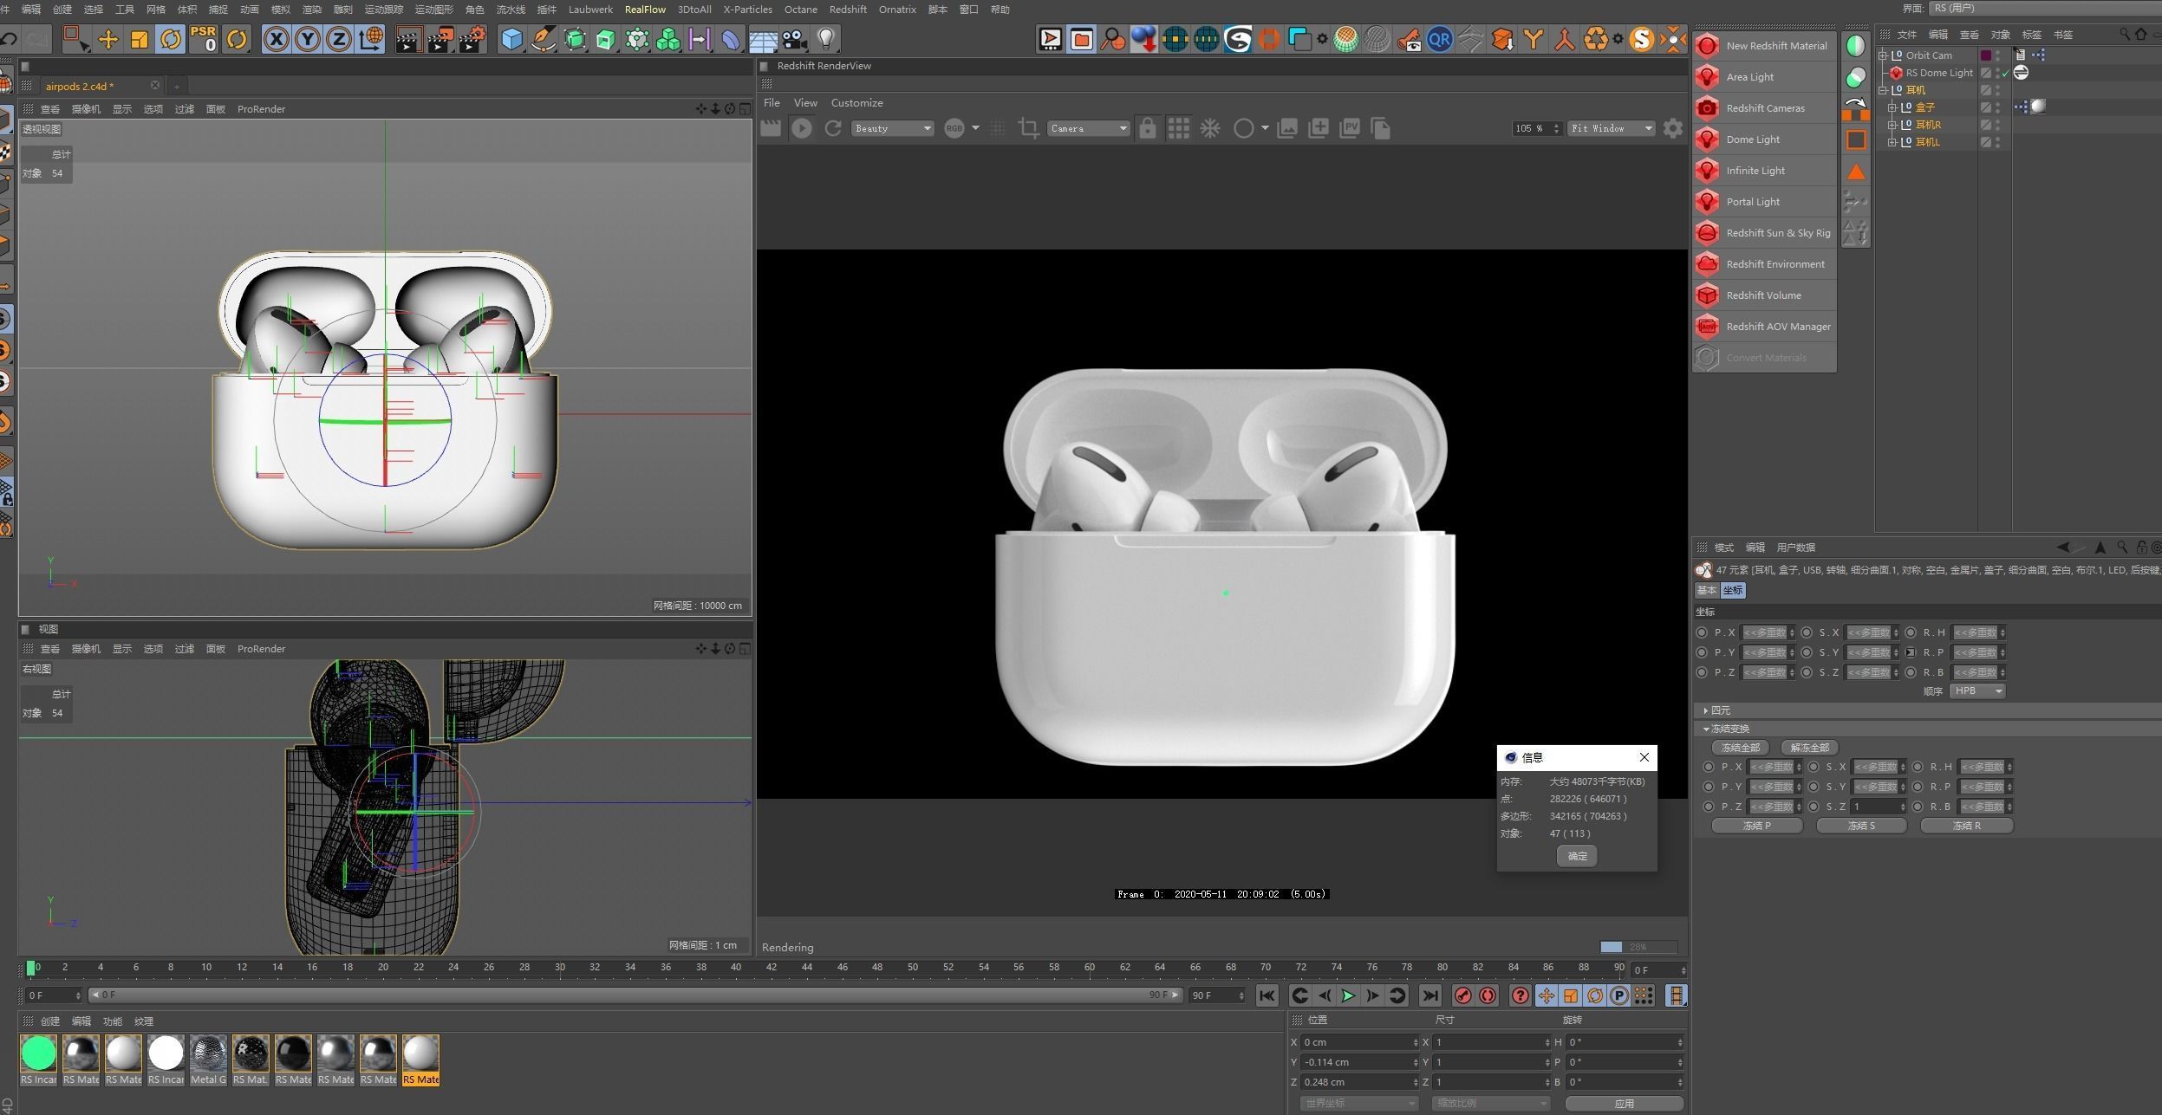The width and height of the screenshot is (2162, 1115).
Task: Select the Scale tool in top toolbar
Action: 140,39
